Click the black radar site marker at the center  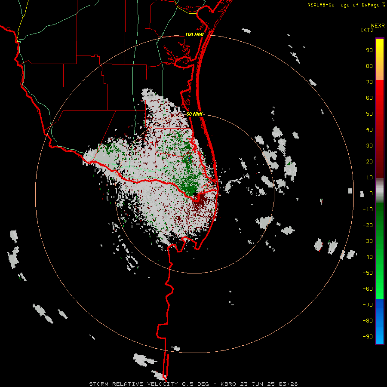coord(195,194)
